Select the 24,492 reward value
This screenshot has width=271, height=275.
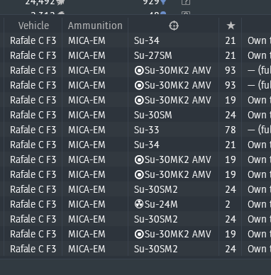click(40, 2)
